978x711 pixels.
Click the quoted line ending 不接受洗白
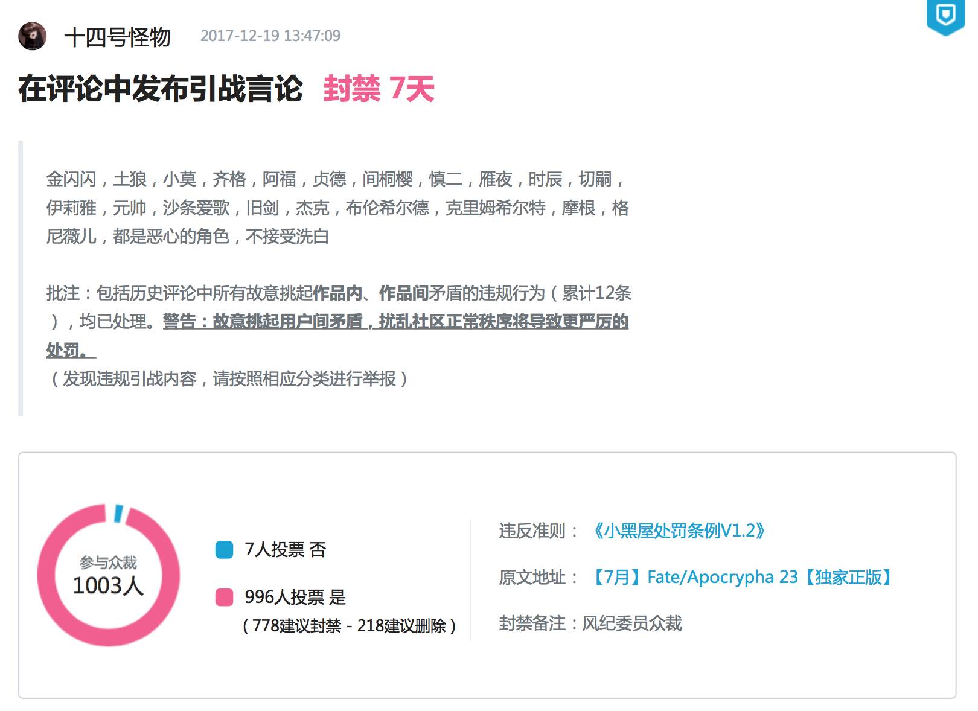coord(188,236)
